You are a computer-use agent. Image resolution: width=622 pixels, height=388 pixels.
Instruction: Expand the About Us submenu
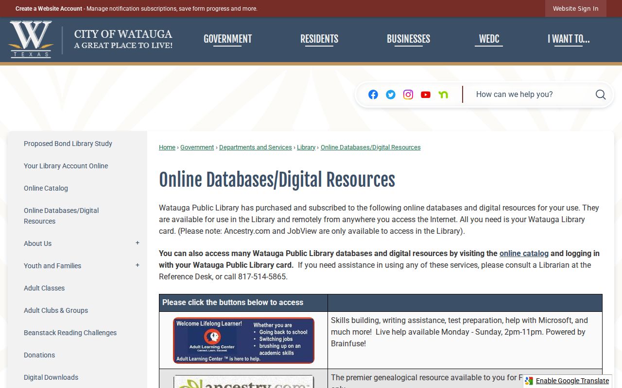point(138,243)
